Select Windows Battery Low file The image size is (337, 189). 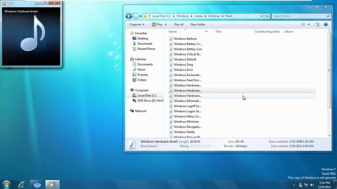tap(188, 49)
